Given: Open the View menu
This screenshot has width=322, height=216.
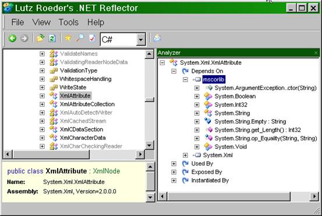Looking at the screenshot, I should tap(41, 22).
